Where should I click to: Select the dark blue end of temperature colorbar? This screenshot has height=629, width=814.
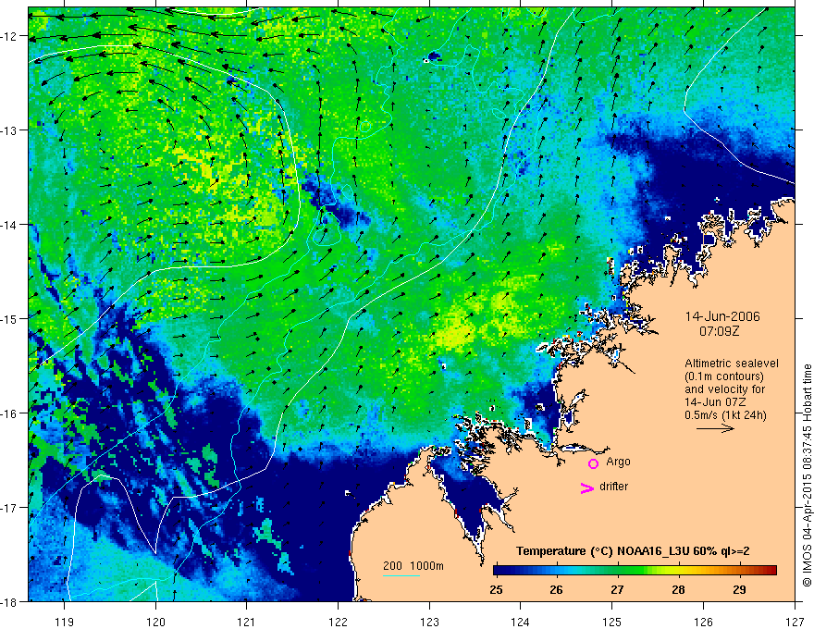click(499, 571)
